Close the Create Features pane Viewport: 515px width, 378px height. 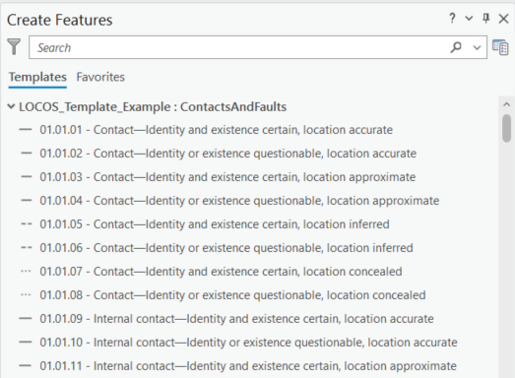pos(503,19)
